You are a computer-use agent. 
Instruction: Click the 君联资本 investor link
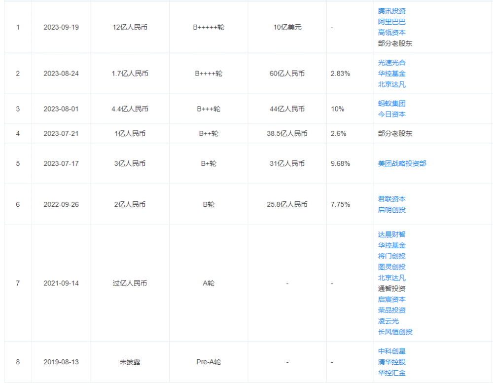pyautogui.click(x=391, y=199)
